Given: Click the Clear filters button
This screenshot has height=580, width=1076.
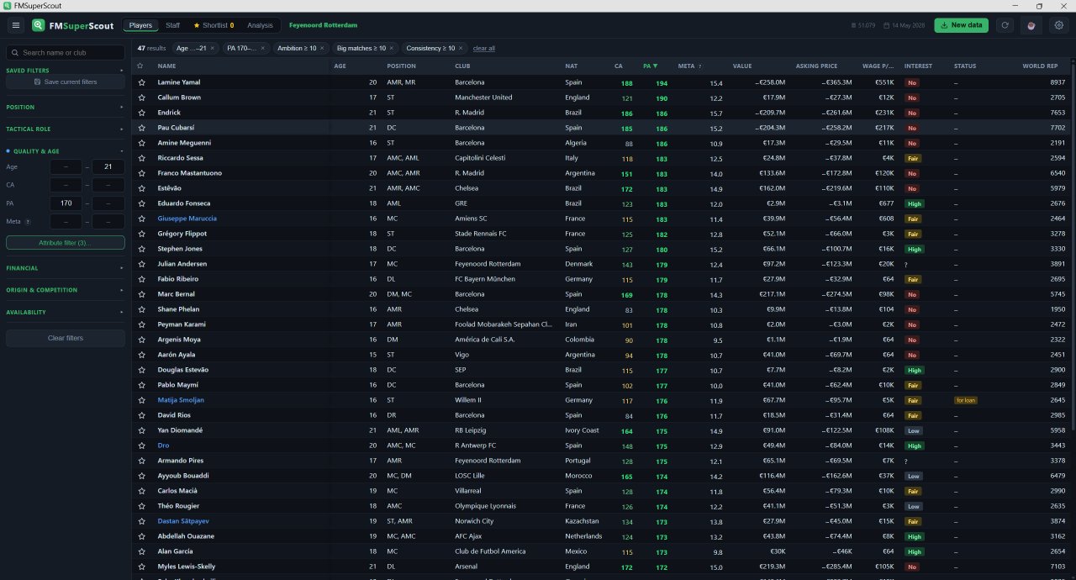Looking at the screenshot, I should pyautogui.click(x=66, y=338).
